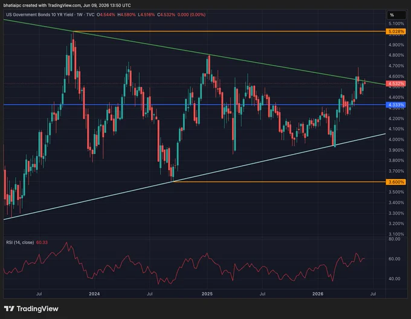Image resolution: width=411 pixels, height=319 pixels.
Task: Click the RSI value 60.33
Action: [42, 242]
